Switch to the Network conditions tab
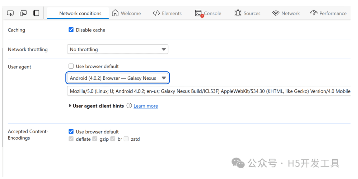Screen dimensions: 358x179 [x=80, y=13]
